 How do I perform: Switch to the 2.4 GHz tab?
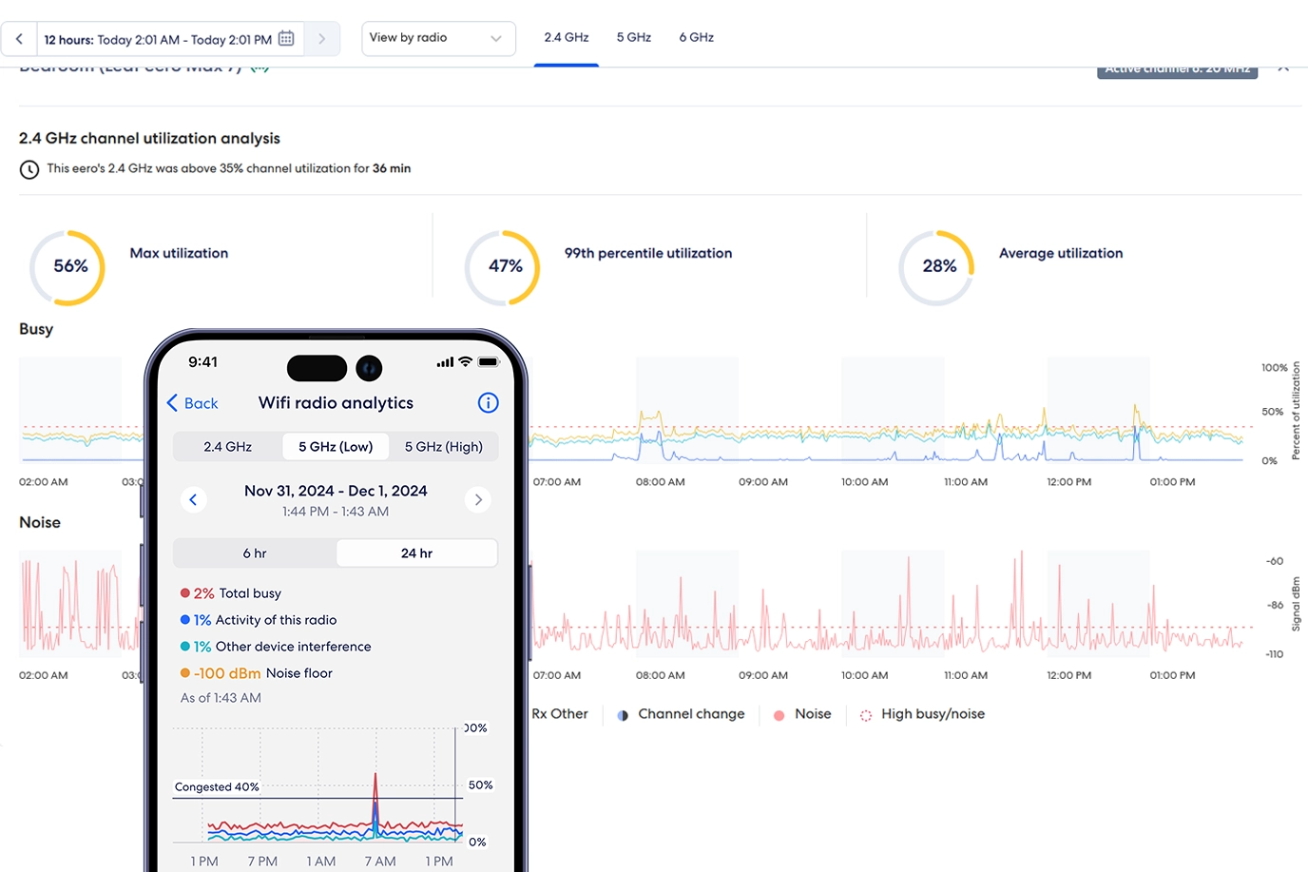[x=567, y=38]
